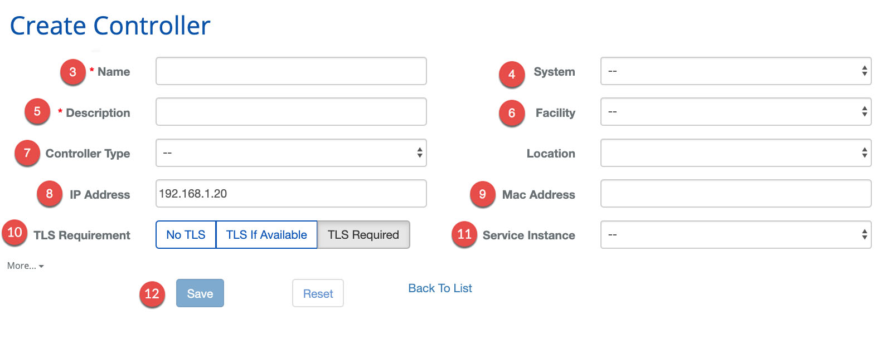Select the No TLS option
The width and height of the screenshot is (878, 354).
[x=186, y=235]
